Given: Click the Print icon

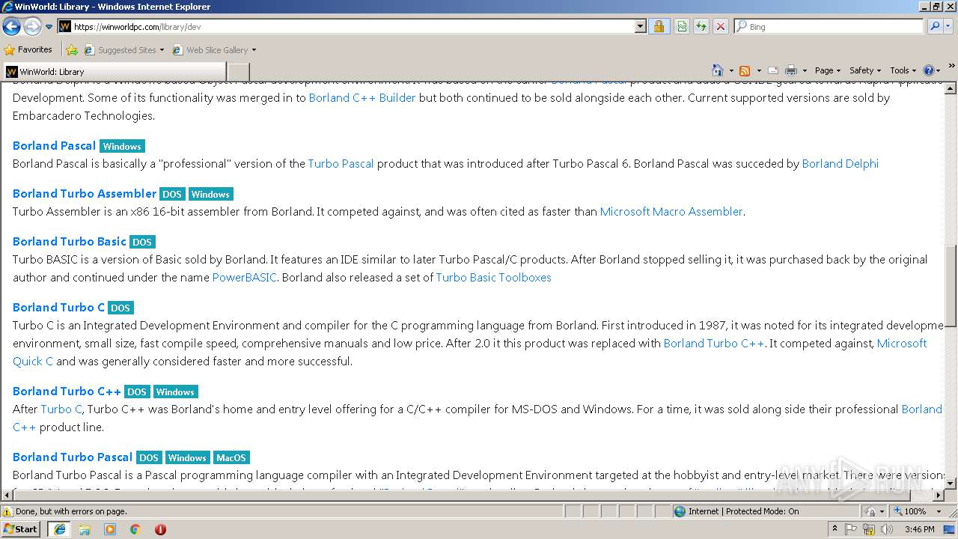Looking at the screenshot, I should (x=791, y=70).
